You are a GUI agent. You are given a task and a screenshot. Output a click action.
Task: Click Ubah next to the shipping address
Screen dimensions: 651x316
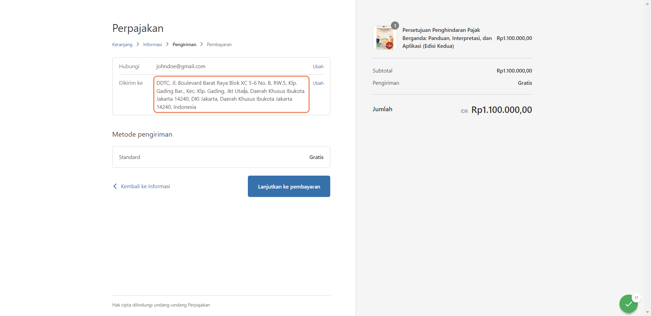tap(318, 83)
